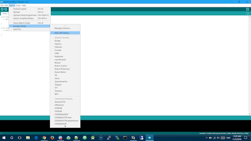Open the Serial Monitor icon
This screenshot has width=251, height=141.
248,9
